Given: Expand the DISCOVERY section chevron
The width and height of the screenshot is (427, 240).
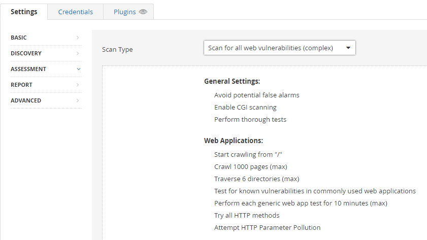Looking at the screenshot, I should click(78, 53).
